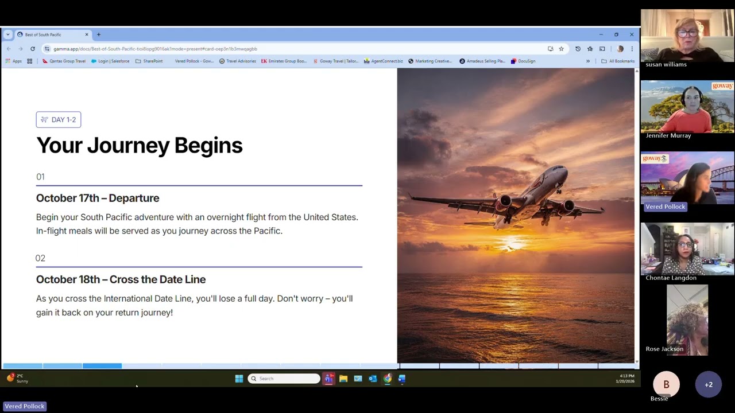Open a new browser tab

[98, 34]
